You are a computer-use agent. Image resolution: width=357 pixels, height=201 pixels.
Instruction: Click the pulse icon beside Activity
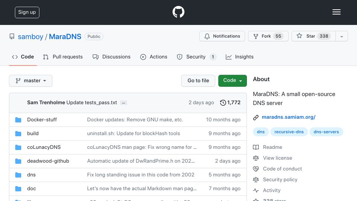click(256, 190)
